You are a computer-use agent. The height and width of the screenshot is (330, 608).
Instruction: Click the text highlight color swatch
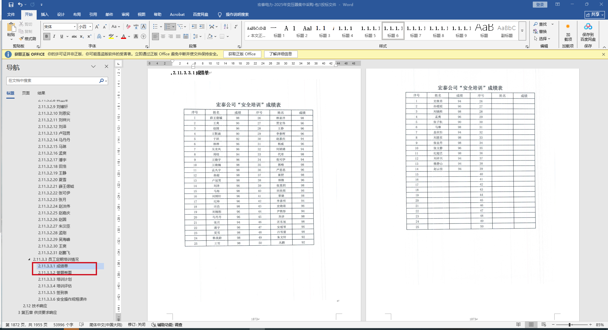click(x=111, y=37)
